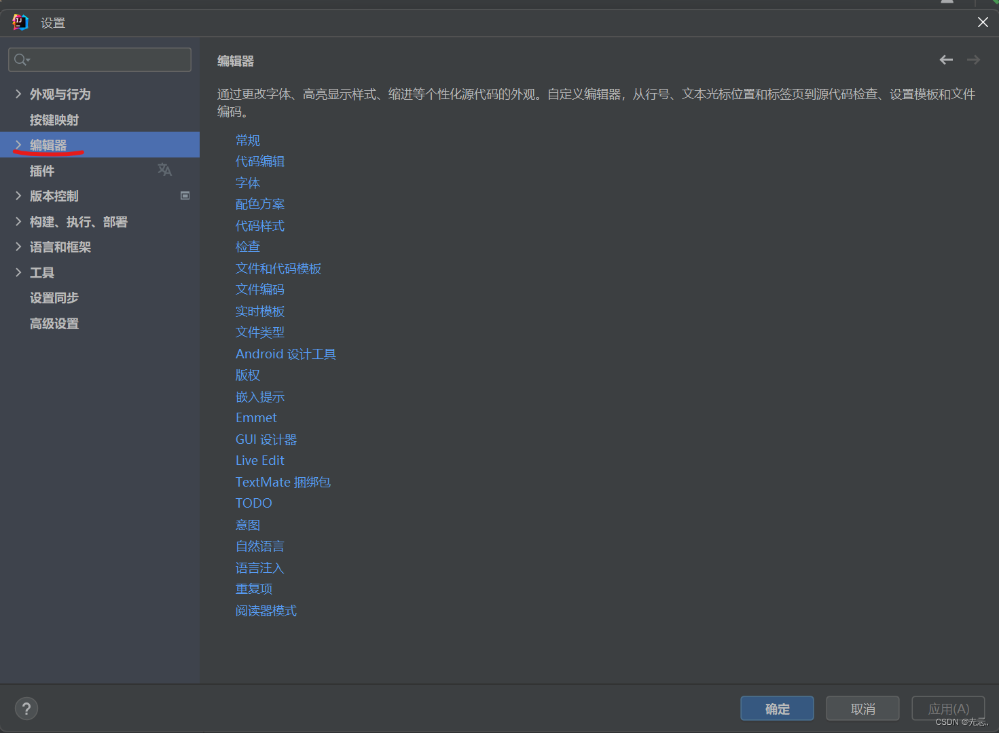The height and width of the screenshot is (733, 999).
Task: Select 设置同步 in the settings tree
Action: click(54, 297)
